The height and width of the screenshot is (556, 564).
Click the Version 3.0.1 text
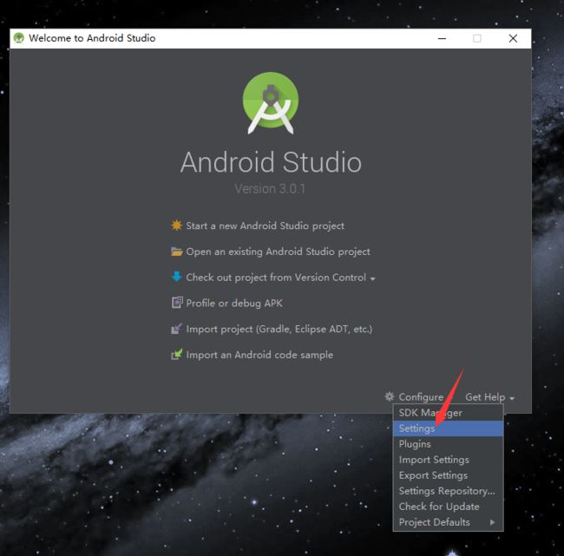point(270,189)
